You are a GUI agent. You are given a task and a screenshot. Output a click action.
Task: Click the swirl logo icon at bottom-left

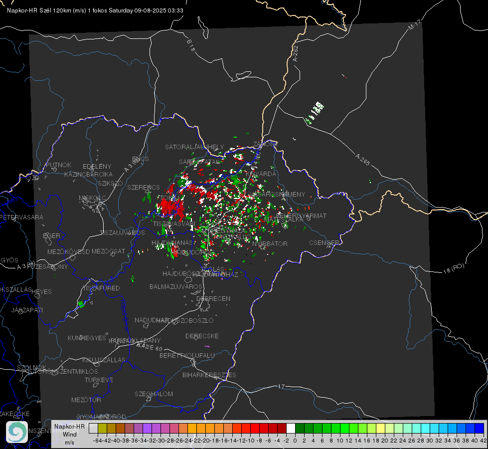tap(17, 432)
